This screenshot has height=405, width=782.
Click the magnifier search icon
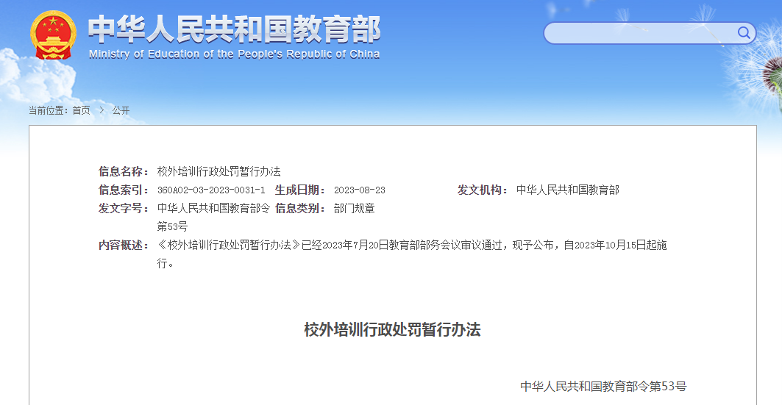pos(744,32)
